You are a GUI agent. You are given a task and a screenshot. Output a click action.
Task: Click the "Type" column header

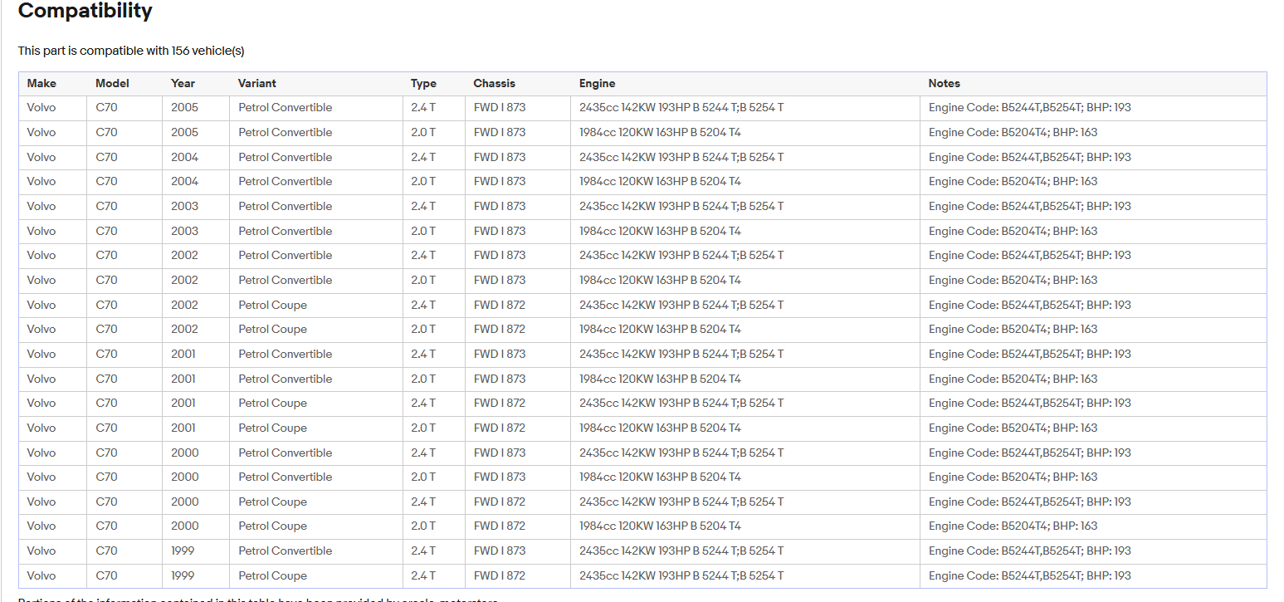click(x=423, y=83)
